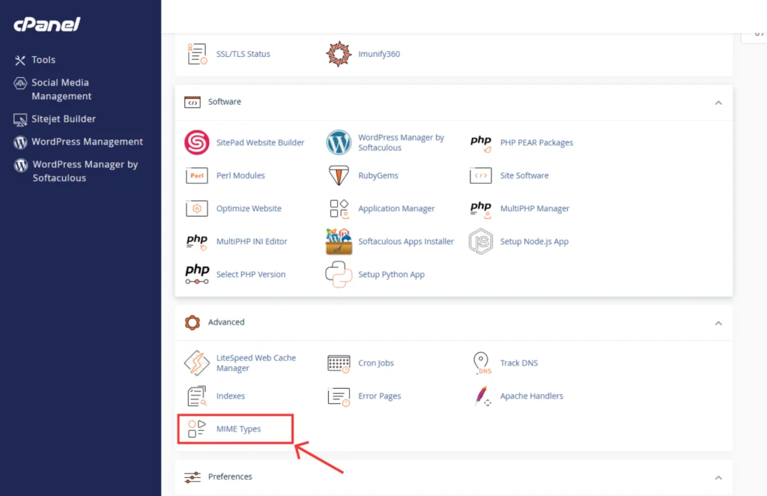Open the RubyGems link
This screenshot has height=496, width=767.
[378, 175]
